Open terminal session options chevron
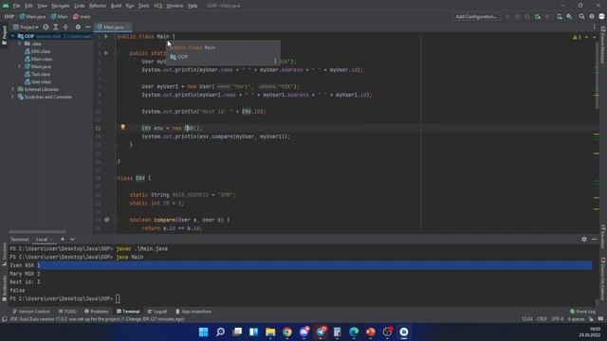Screen dimensions: 607x341 coord(72,240)
